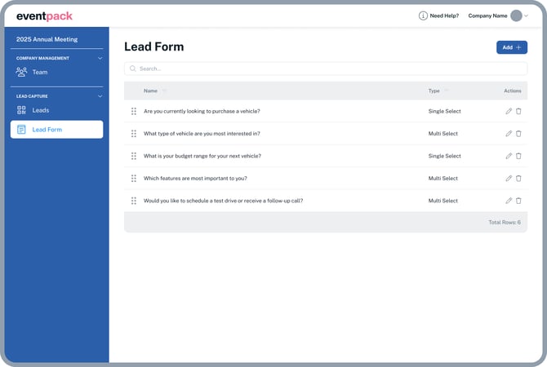Click the edit pencil for the budget range question

509,156
